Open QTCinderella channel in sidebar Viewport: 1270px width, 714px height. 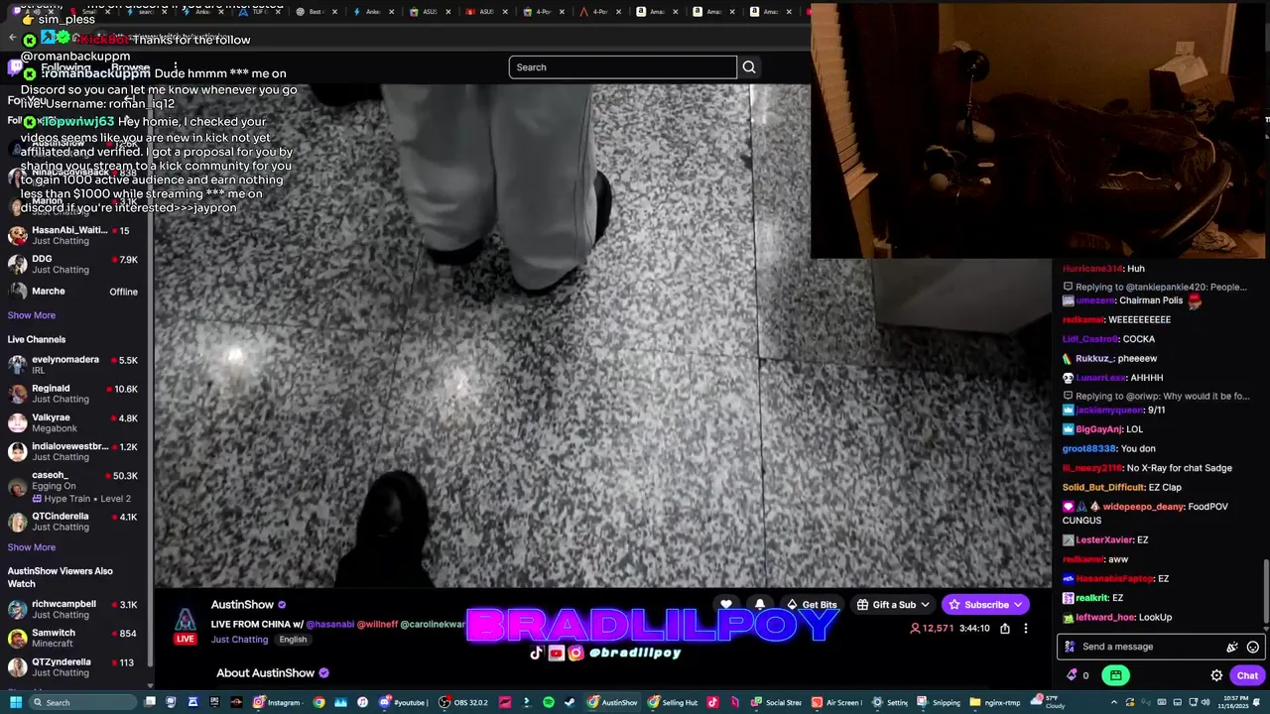(75, 521)
